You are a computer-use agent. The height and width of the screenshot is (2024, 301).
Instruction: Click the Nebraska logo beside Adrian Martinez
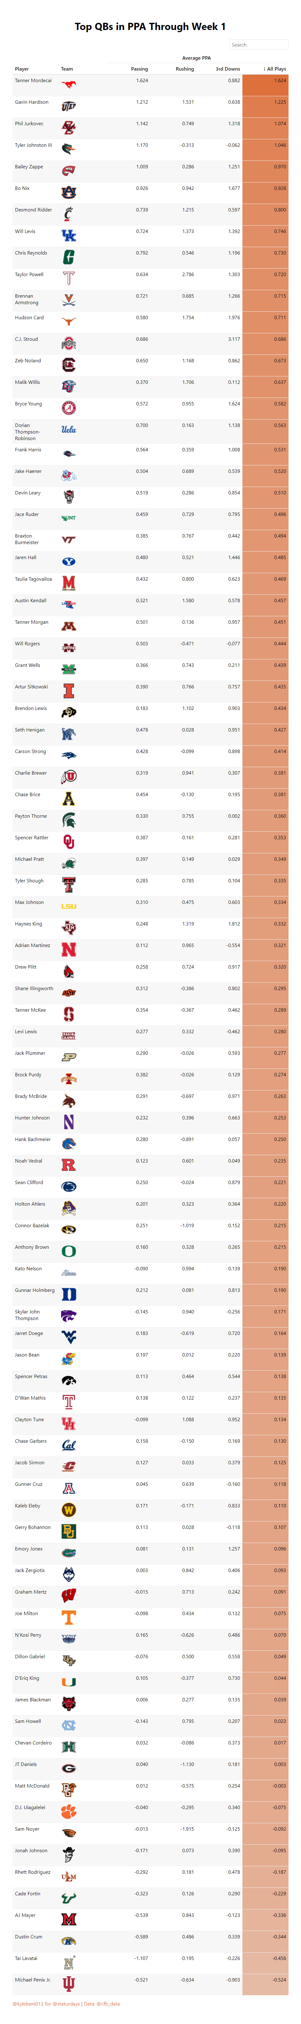(69, 949)
